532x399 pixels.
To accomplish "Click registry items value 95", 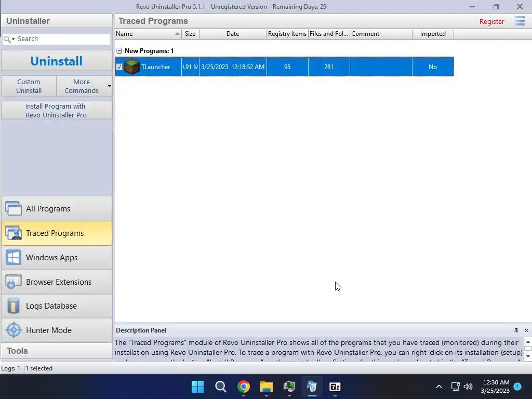I will point(287,67).
